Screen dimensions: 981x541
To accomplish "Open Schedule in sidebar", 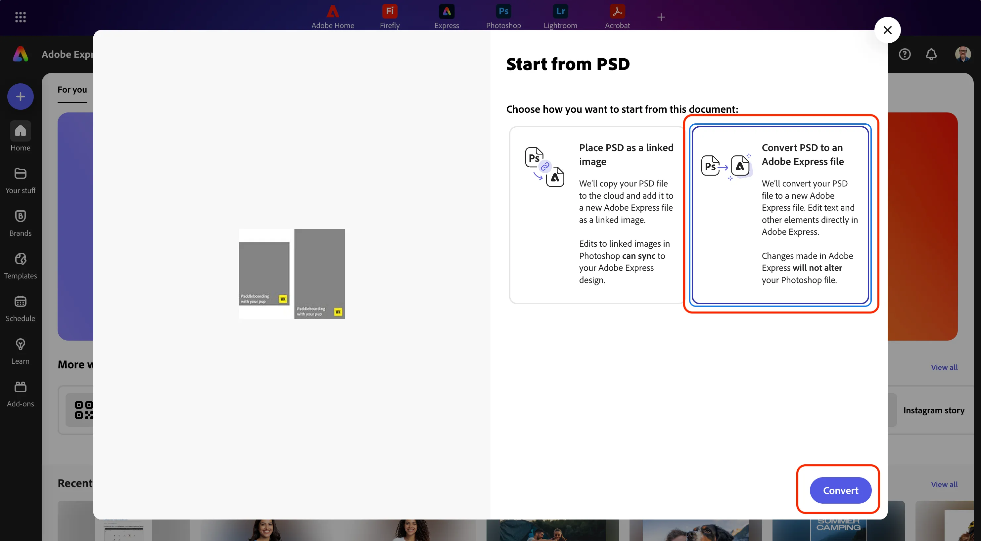I will (x=20, y=309).
